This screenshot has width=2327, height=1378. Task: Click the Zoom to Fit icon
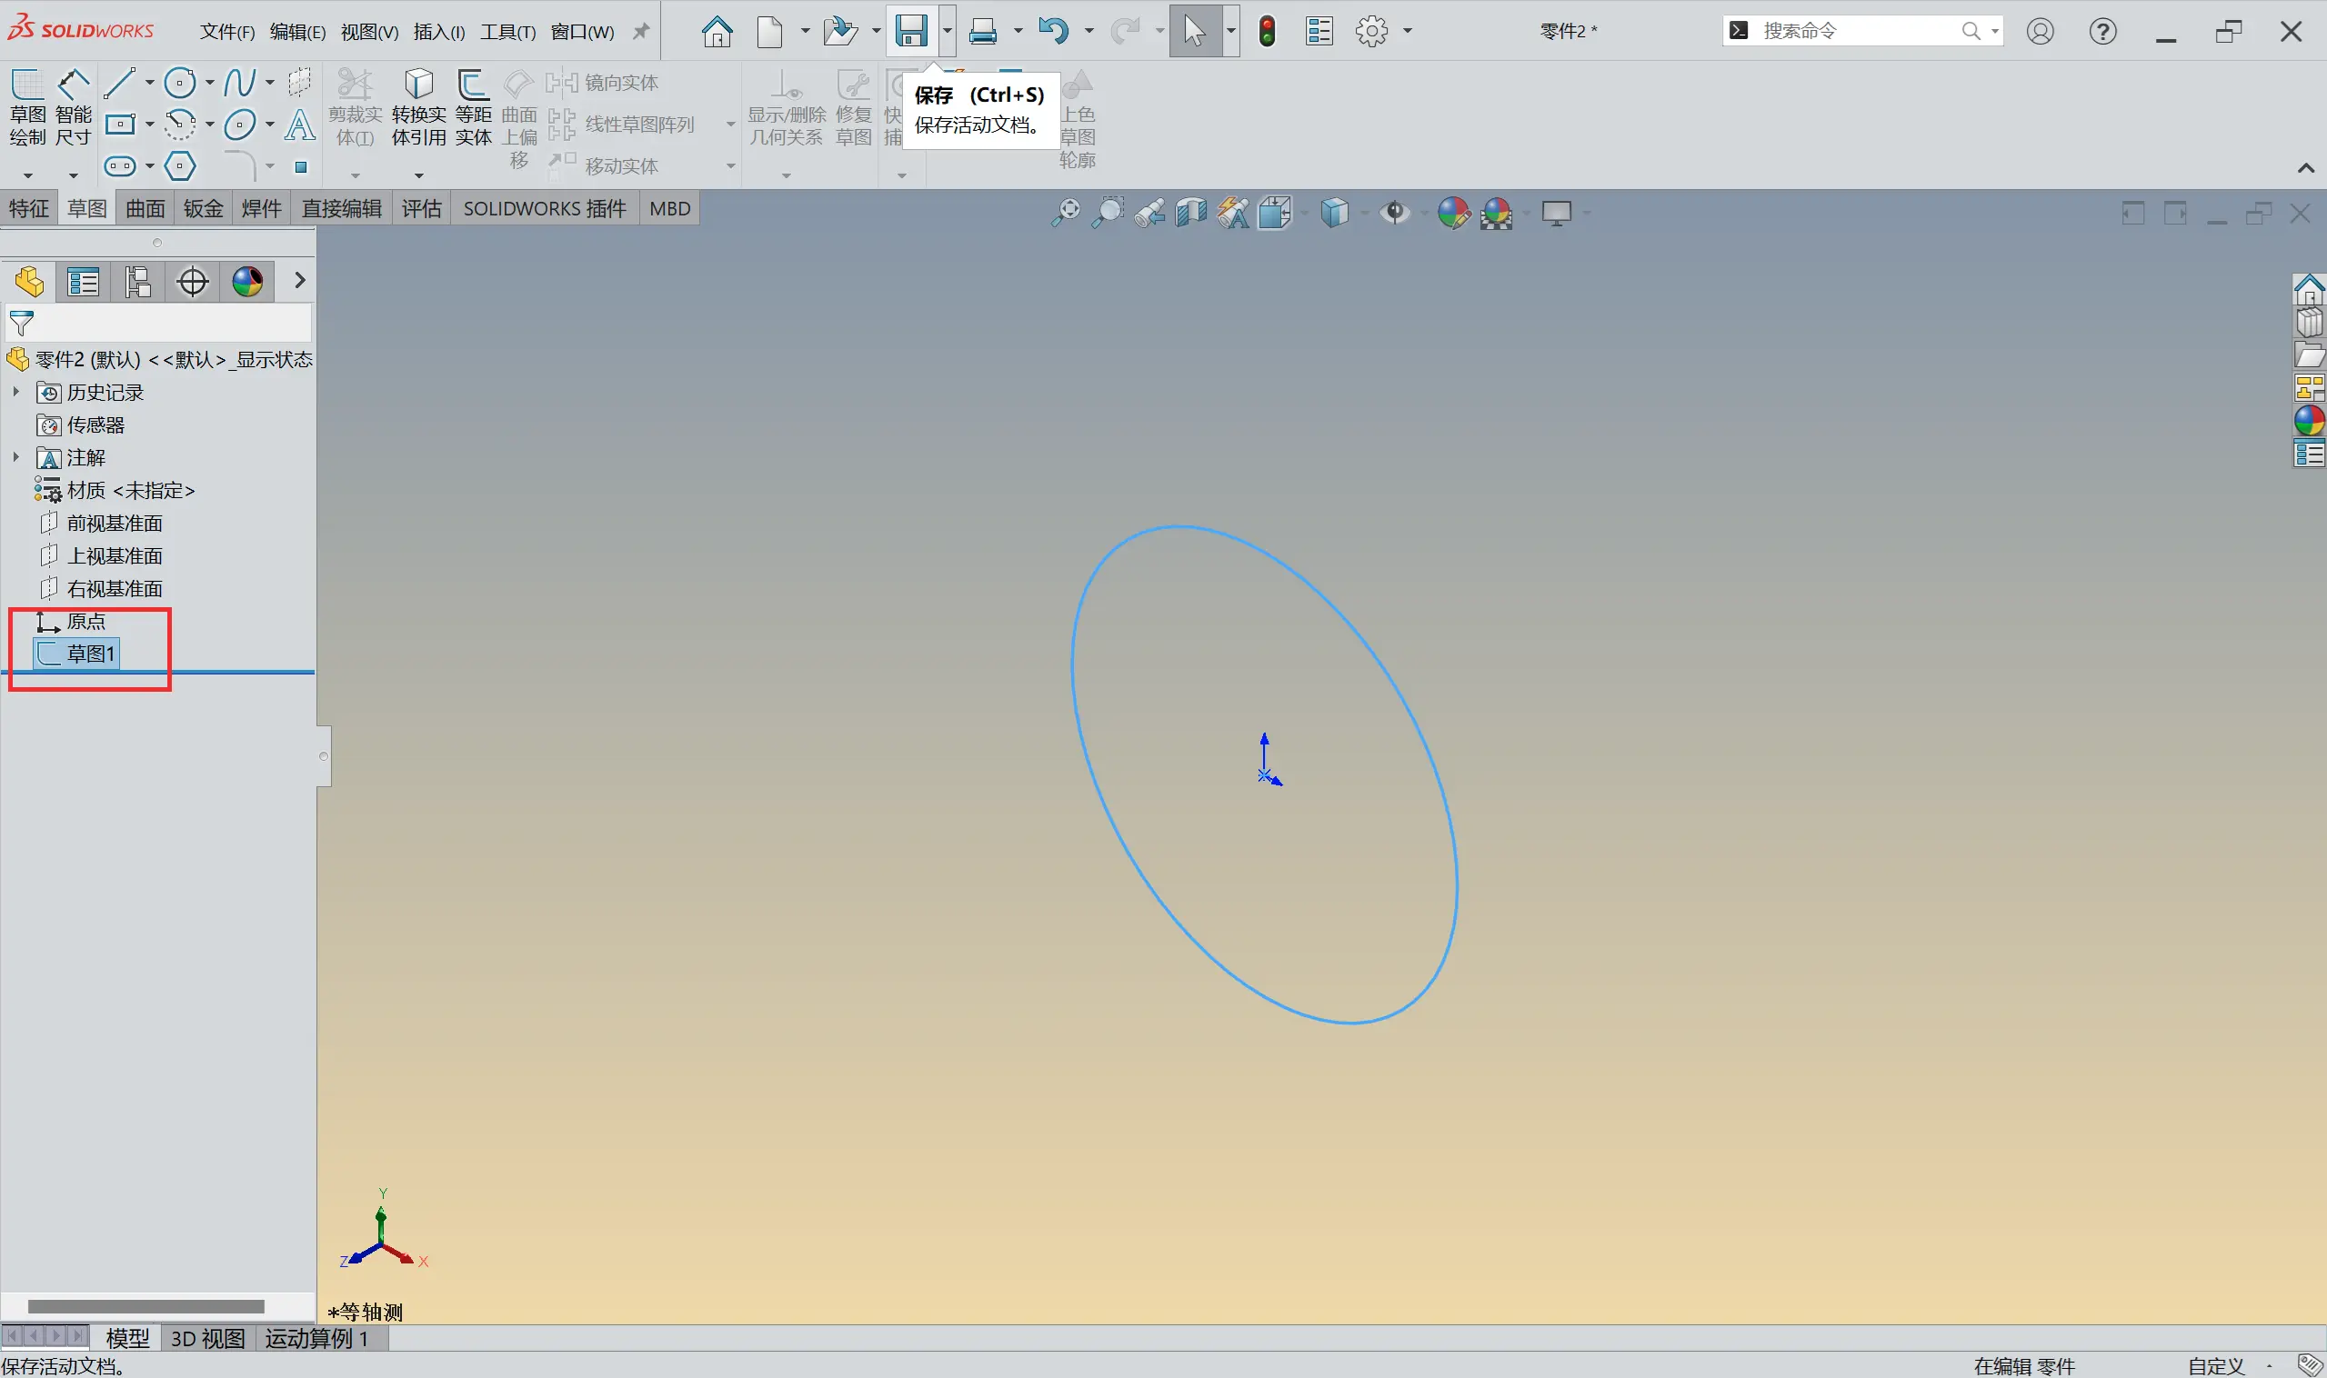click(1066, 213)
